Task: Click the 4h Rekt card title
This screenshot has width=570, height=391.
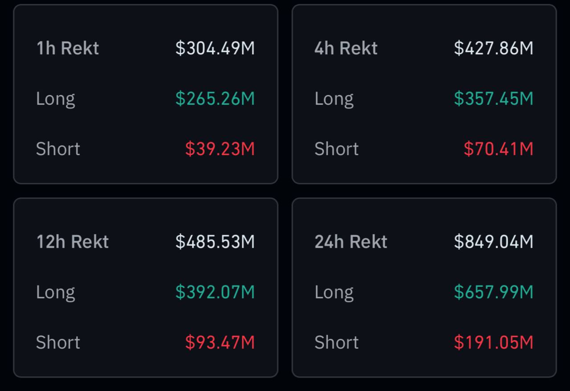Action: coord(346,48)
